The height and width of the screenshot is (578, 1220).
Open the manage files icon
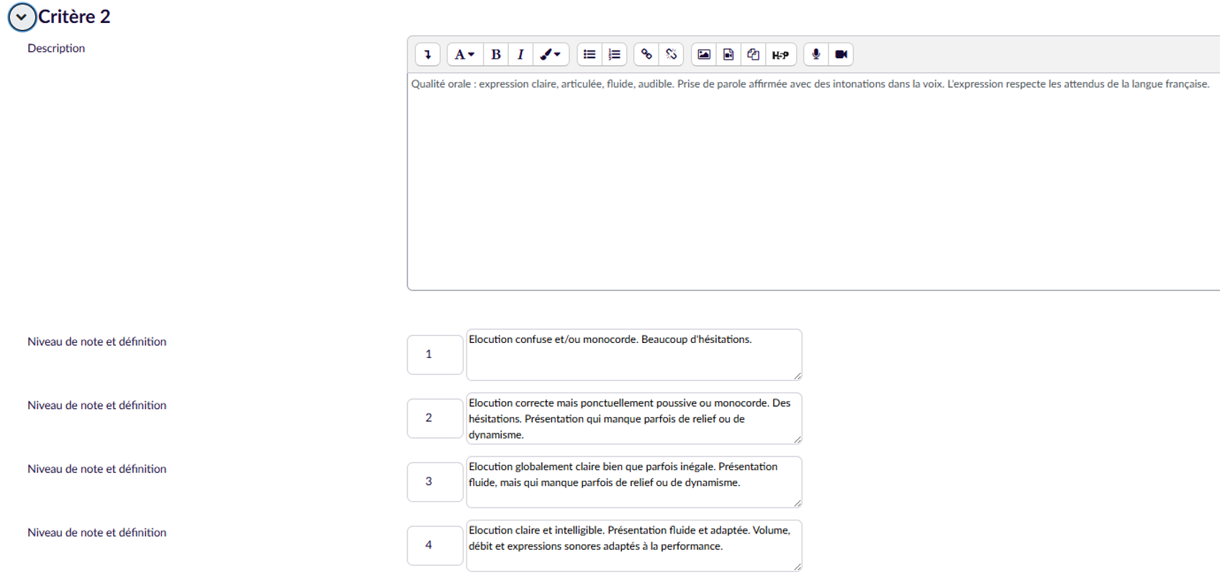pyautogui.click(x=753, y=55)
